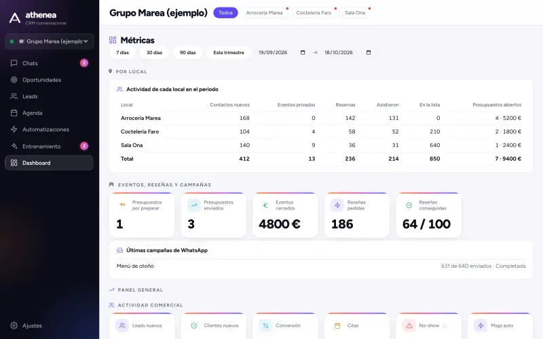Click the Entrenamiento badge 2
543x339 pixels.
tap(84, 146)
